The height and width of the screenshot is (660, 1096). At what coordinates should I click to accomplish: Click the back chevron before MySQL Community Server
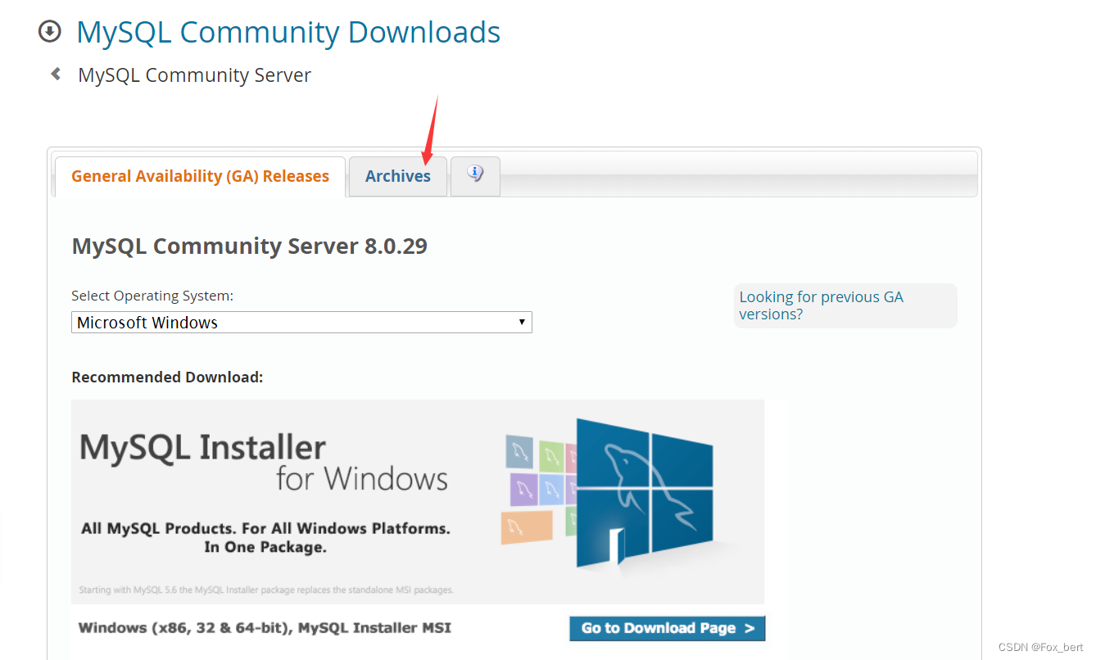[56, 75]
